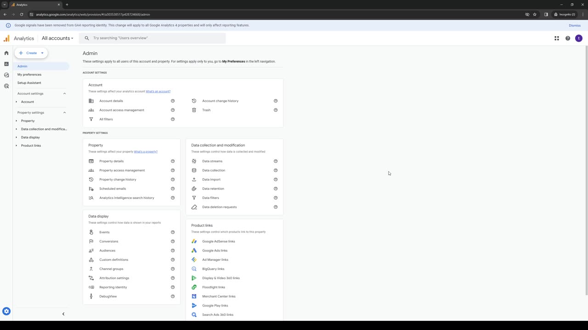Open the Google apps grid icon
This screenshot has height=330, width=588.
point(557,38)
